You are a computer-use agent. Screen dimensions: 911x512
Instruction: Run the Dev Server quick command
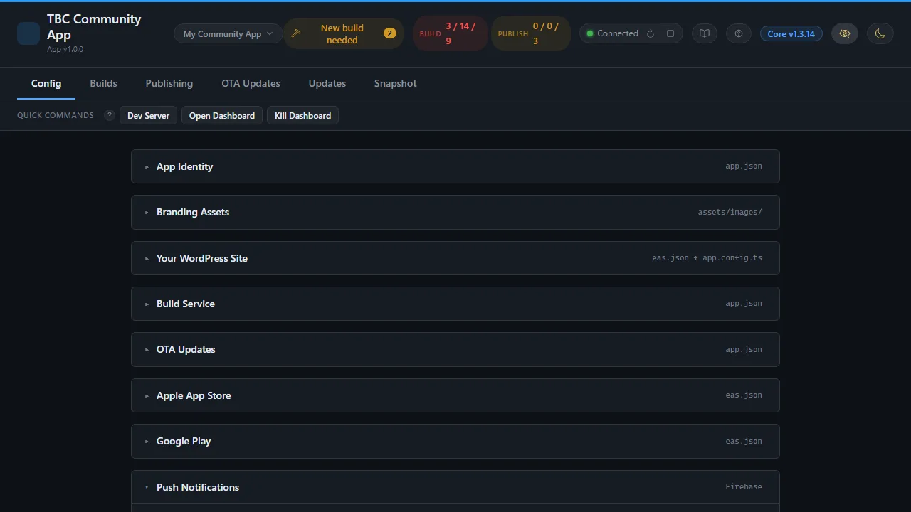click(x=148, y=115)
